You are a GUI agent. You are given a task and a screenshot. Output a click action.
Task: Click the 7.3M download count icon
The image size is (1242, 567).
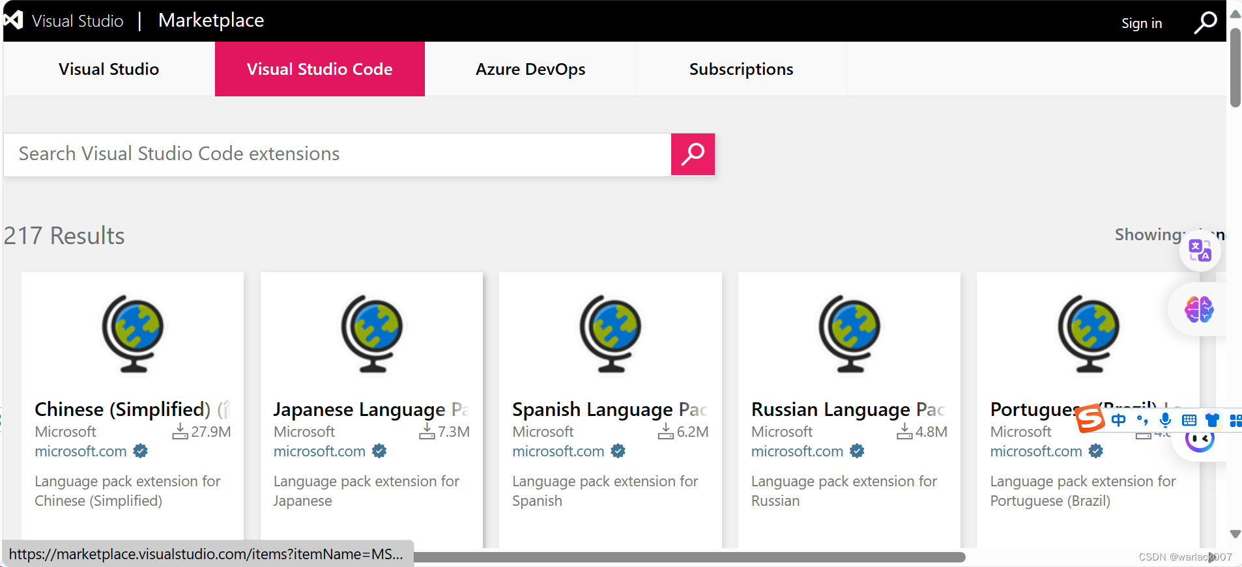[427, 432]
